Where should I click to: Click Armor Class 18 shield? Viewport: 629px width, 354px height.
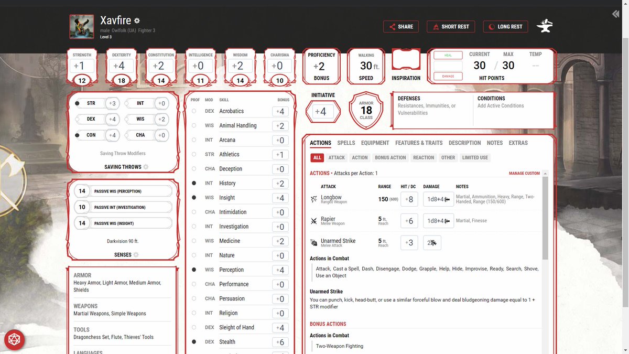click(366, 111)
